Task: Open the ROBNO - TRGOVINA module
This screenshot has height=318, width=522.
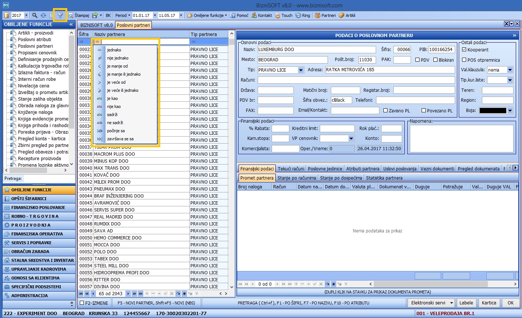Action: pyautogui.click(x=39, y=216)
